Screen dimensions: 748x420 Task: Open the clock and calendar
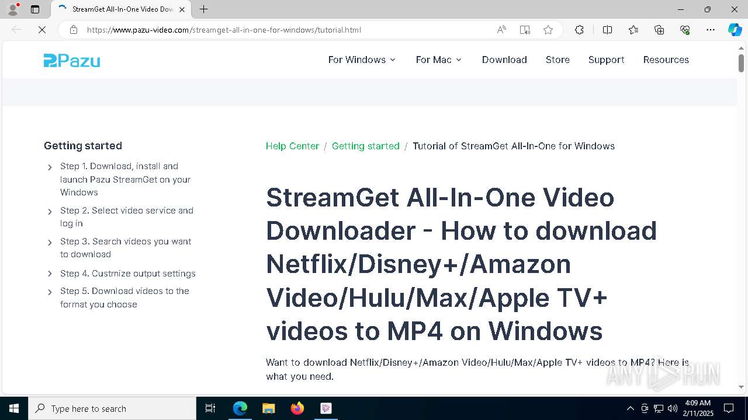698,408
